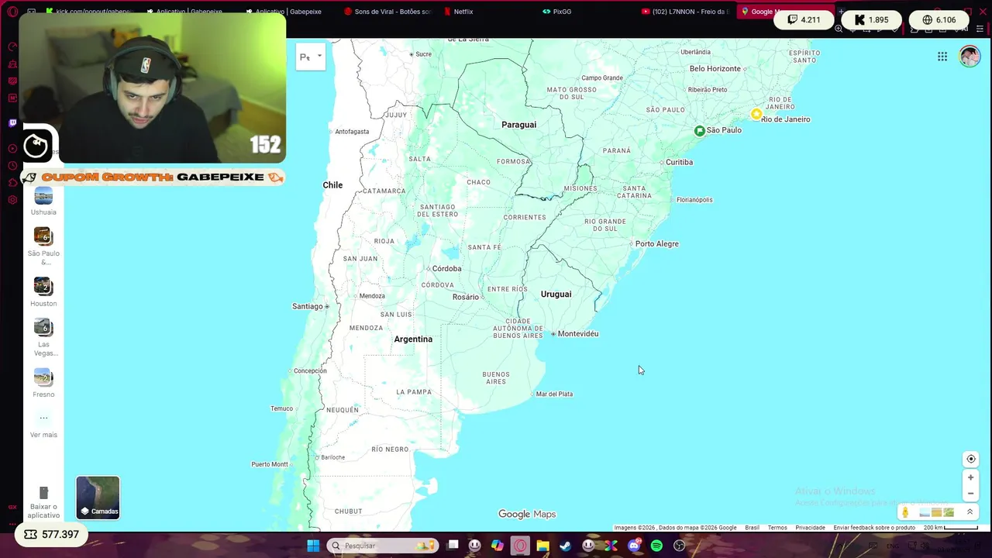Screen dimensions: 992x558
Task: Click Enviar feedback sobre o produto
Action: point(874,528)
